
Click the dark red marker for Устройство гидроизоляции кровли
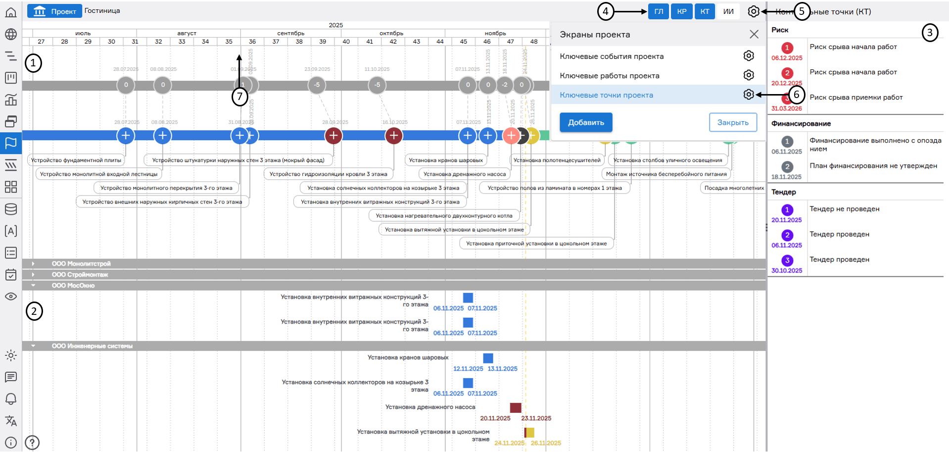click(x=394, y=135)
